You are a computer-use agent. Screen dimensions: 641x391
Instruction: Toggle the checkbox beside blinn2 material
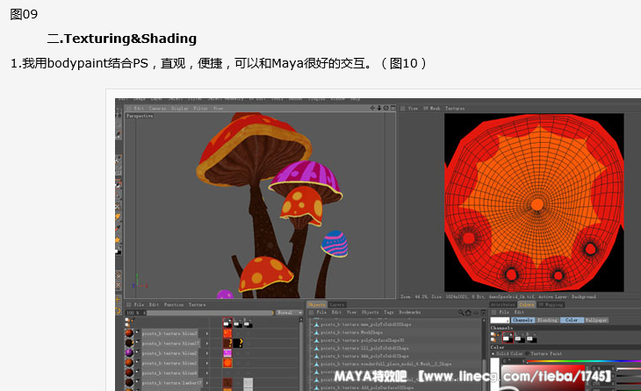[137, 352]
